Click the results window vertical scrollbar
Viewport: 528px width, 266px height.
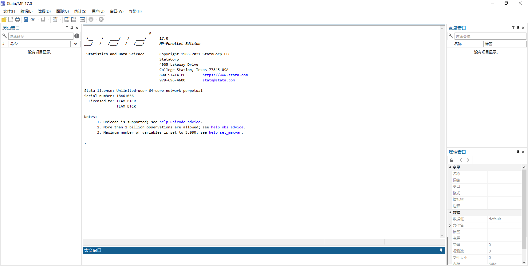coord(442,132)
